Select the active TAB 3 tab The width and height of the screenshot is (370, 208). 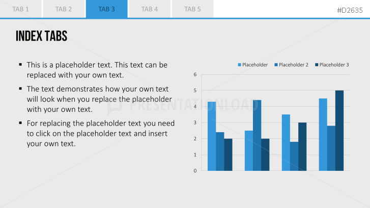point(107,9)
